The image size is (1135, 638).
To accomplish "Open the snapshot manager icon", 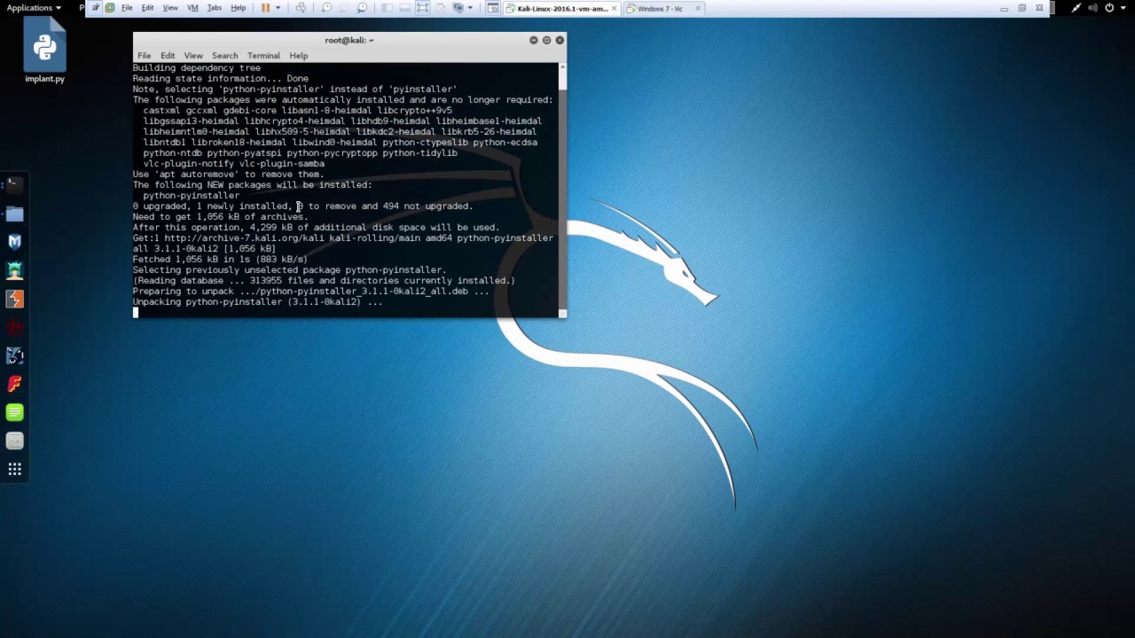I will tap(363, 8).
